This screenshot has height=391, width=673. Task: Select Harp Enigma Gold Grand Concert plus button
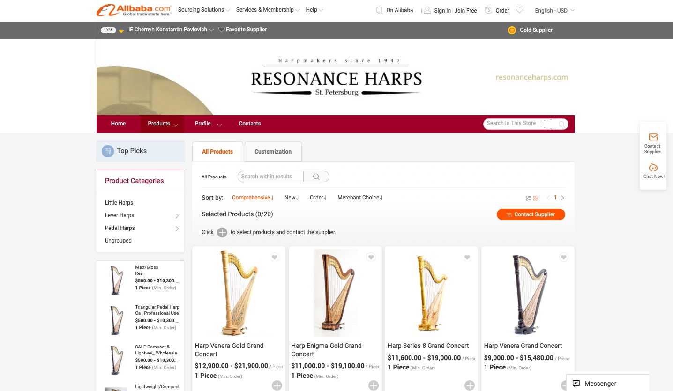(x=374, y=385)
